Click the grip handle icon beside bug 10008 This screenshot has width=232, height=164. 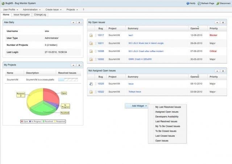click(96, 51)
